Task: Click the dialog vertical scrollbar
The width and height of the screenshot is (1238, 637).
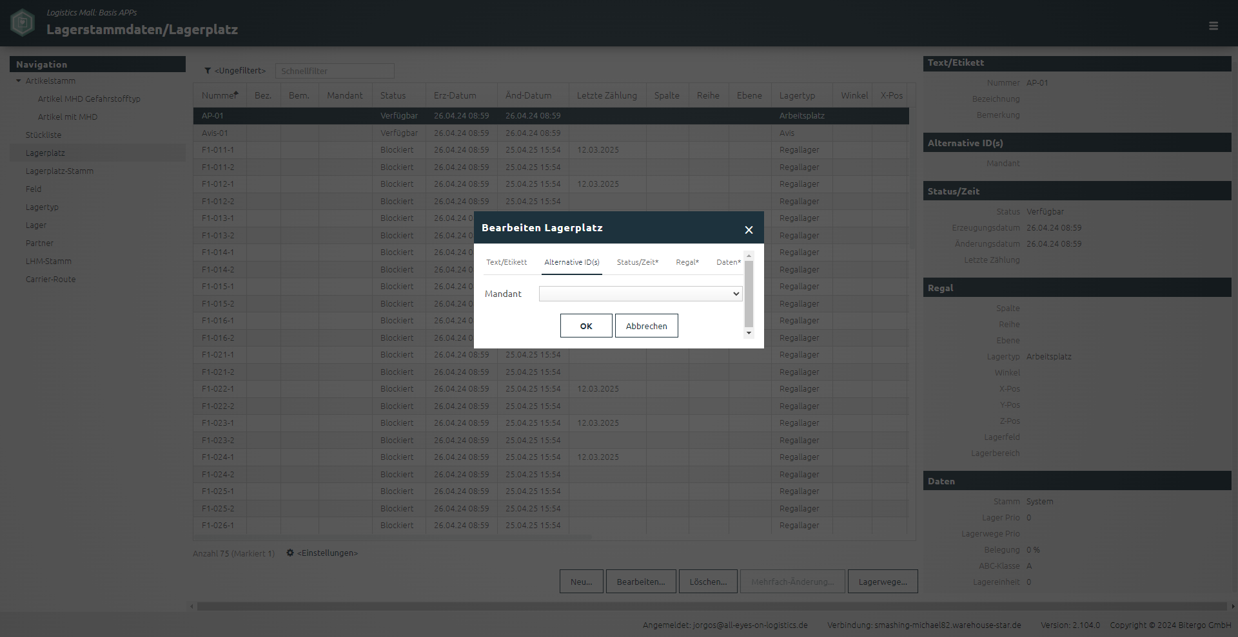Action: click(x=749, y=294)
